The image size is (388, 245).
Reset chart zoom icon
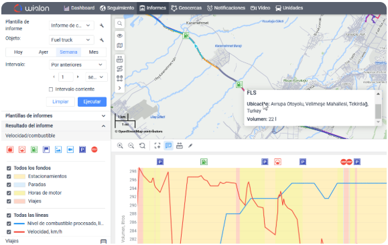pos(142,146)
